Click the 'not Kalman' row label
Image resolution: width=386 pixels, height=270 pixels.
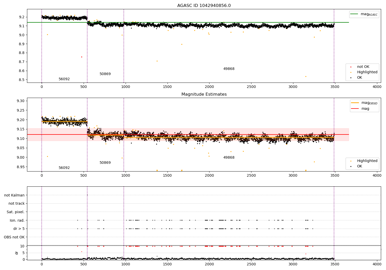(14, 195)
